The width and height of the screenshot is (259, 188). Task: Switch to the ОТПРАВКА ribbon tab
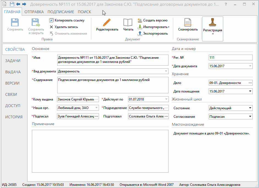[34, 12]
